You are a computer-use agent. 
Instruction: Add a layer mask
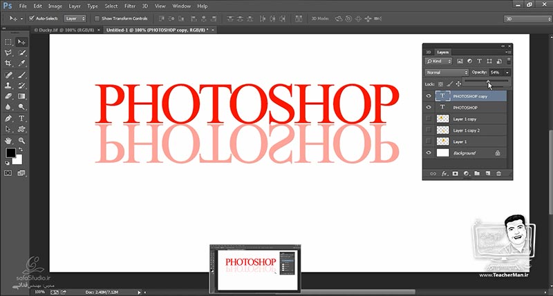coord(456,174)
